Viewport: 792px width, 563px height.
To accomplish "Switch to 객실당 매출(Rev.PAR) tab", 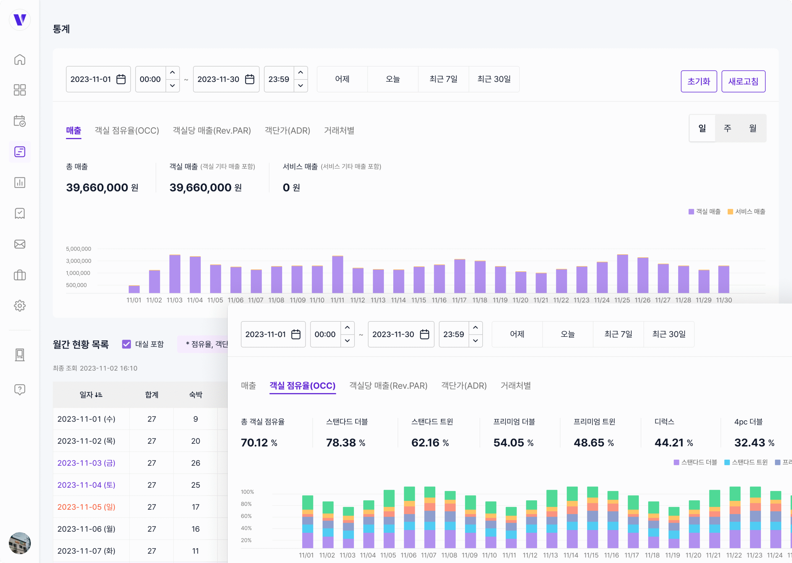I will coord(212,131).
